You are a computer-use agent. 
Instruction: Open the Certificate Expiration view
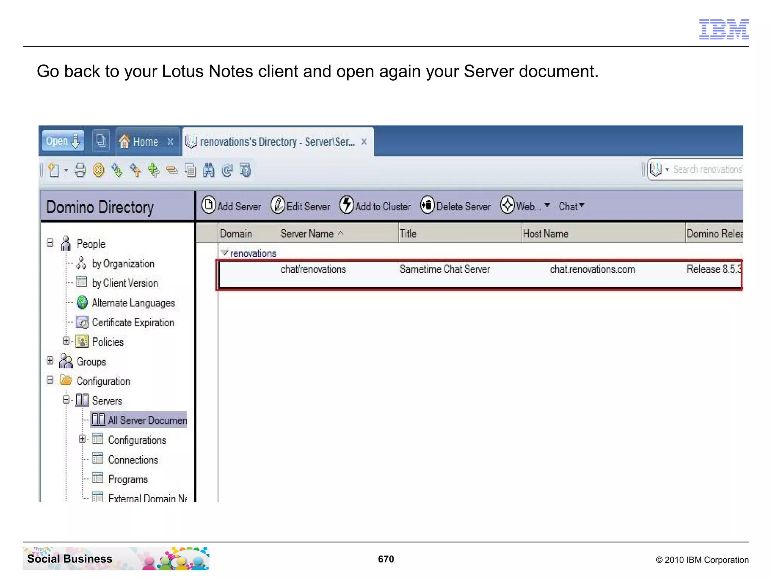[x=133, y=322]
